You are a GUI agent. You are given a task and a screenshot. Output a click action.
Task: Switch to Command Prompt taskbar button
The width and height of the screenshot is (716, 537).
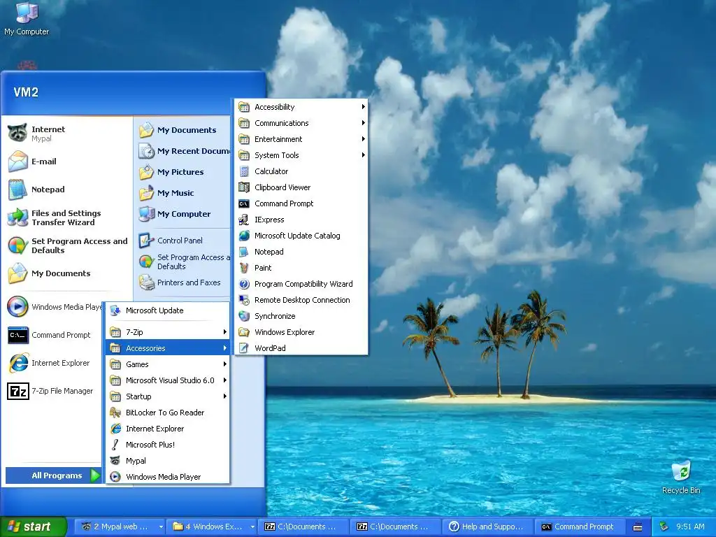[x=579, y=527]
